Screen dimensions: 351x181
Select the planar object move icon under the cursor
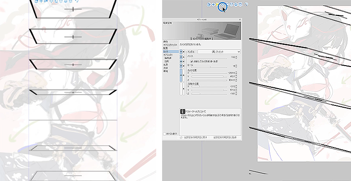222,5
